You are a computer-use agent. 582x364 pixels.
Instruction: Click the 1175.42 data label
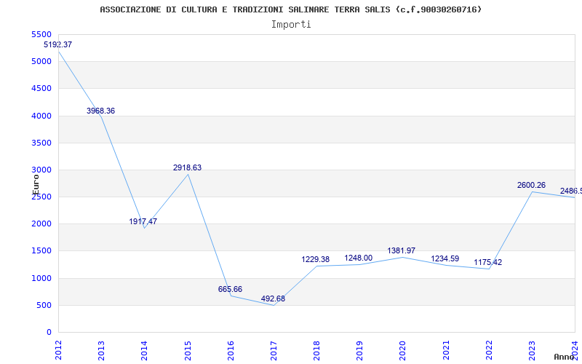click(x=487, y=262)
